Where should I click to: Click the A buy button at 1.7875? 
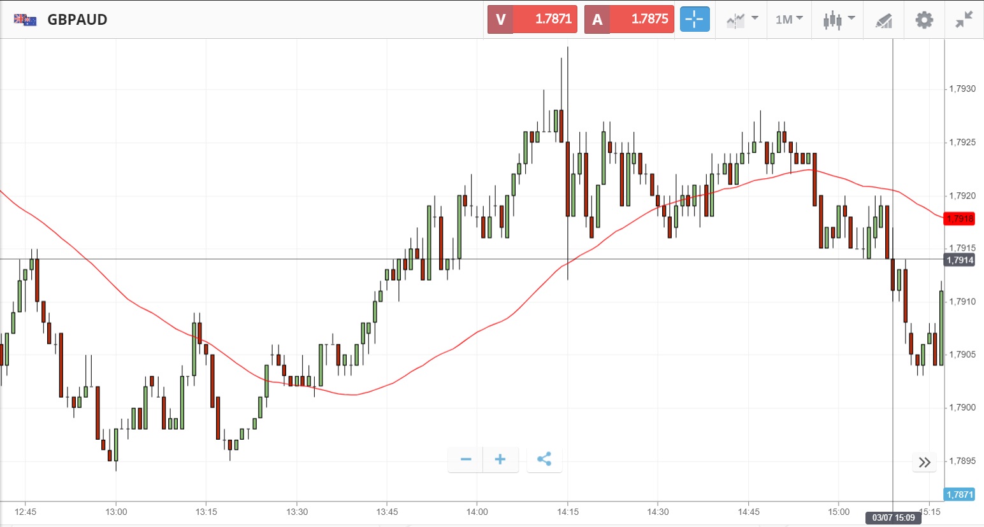coord(629,20)
